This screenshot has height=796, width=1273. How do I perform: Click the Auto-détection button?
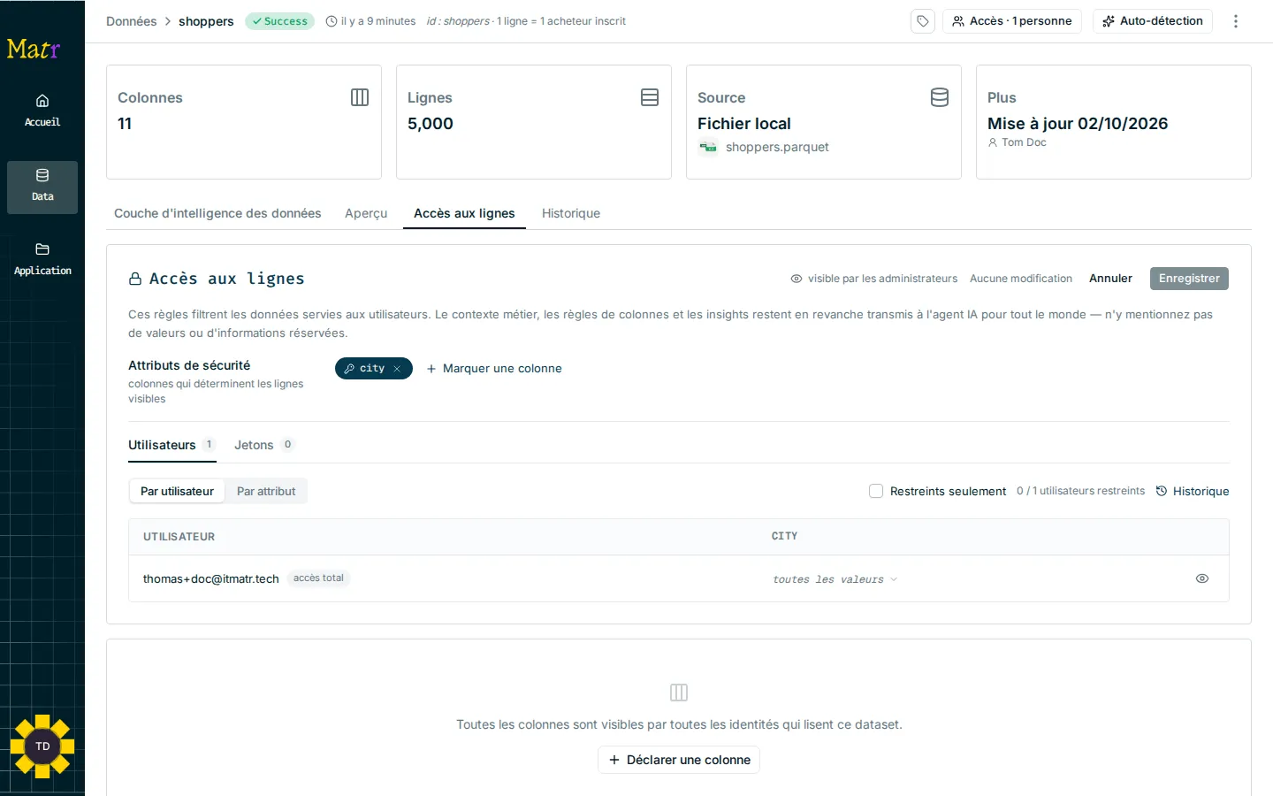(1153, 21)
